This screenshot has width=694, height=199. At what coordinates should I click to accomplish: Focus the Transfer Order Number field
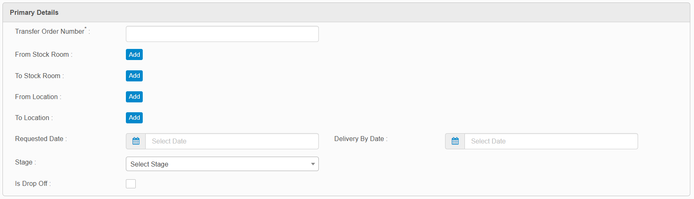[x=222, y=34]
